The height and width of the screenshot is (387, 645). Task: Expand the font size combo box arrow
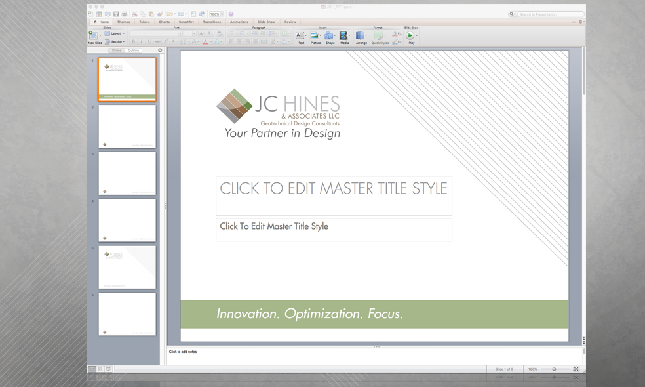click(x=194, y=33)
